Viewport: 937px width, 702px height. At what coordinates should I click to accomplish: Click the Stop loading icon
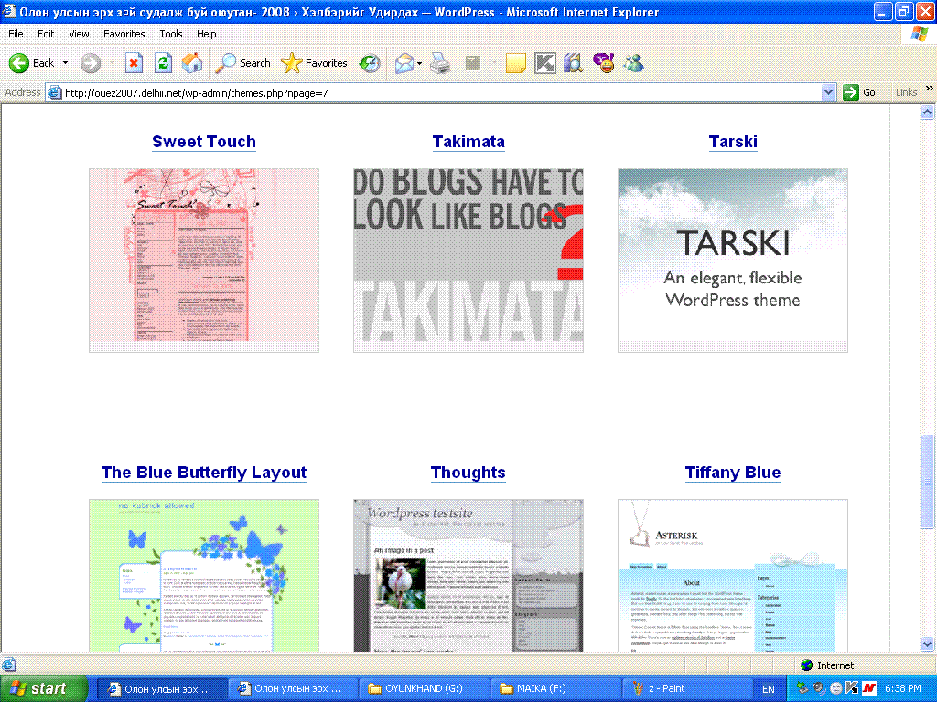click(134, 63)
